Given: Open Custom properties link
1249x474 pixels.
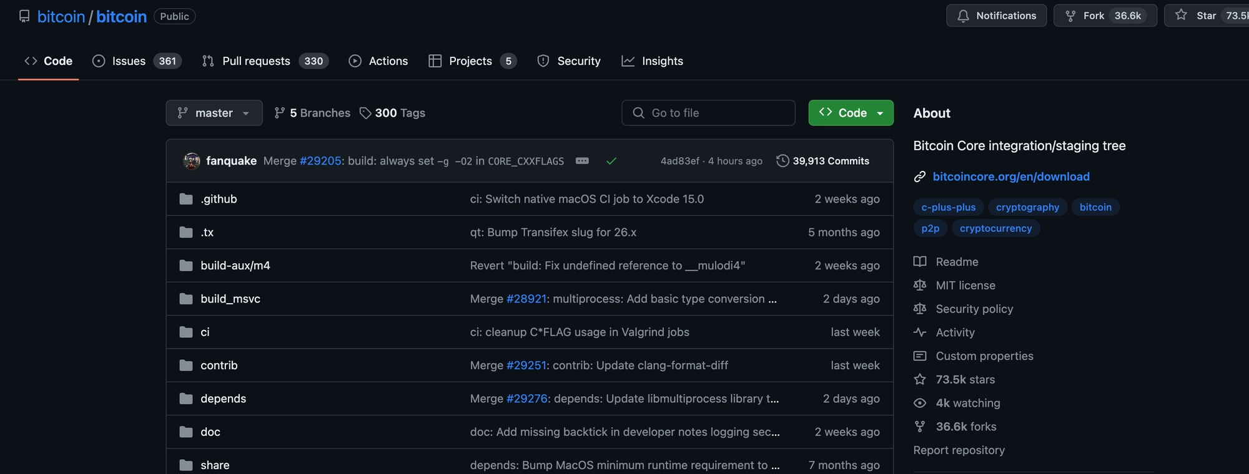Looking at the screenshot, I should (x=984, y=356).
